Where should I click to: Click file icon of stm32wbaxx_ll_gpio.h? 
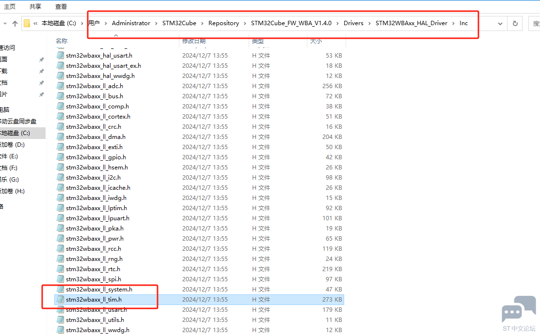(60, 157)
